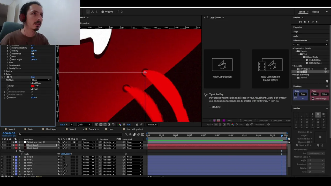Take a snapshot with the camera icon
This screenshot has width=331, height=186.
pos(137,125)
